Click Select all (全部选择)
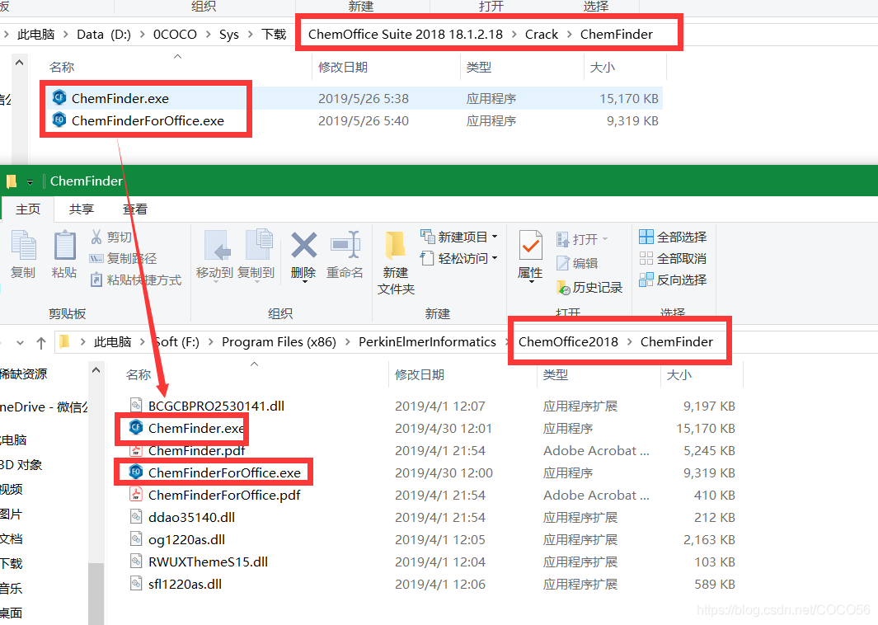878x625 pixels. tap(673, 237)
